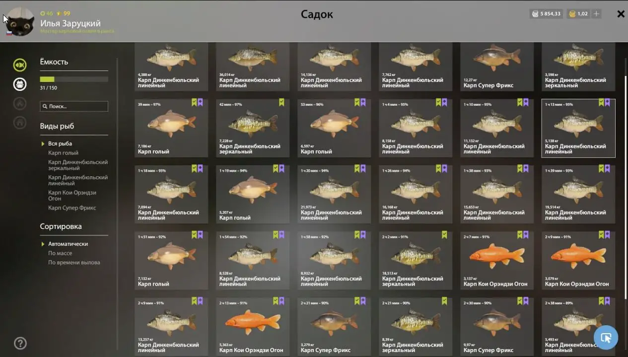
Task: Filter by Карп голый species
Action: 63,153
